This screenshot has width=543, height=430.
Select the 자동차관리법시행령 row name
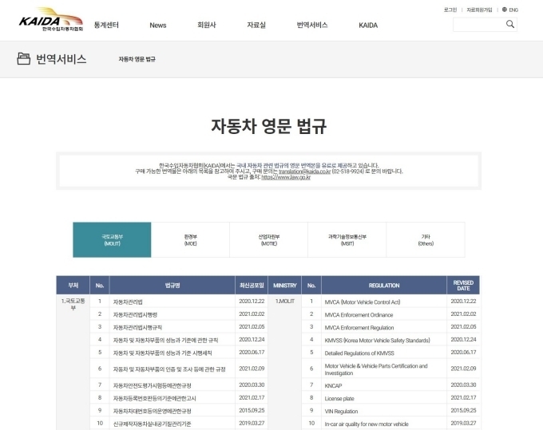point(135,315)
